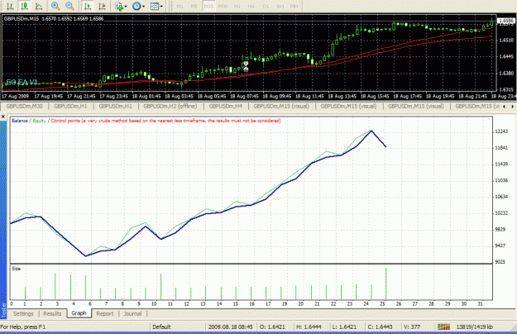Click the O: 1.6421 status entry

272,327
